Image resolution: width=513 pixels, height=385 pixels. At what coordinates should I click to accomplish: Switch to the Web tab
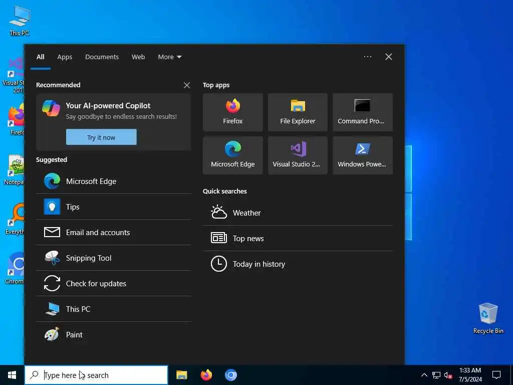(x=138, y=57)
